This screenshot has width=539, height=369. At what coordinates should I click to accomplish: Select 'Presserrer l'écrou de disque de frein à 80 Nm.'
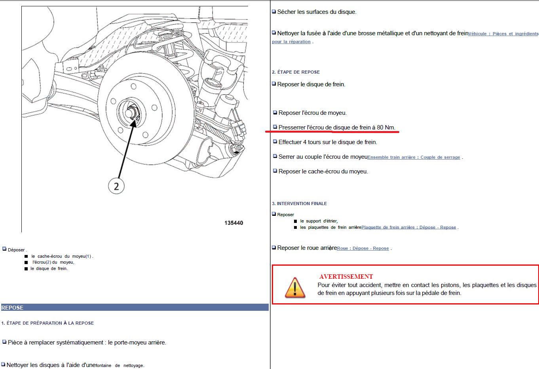(x=337, y=127)
